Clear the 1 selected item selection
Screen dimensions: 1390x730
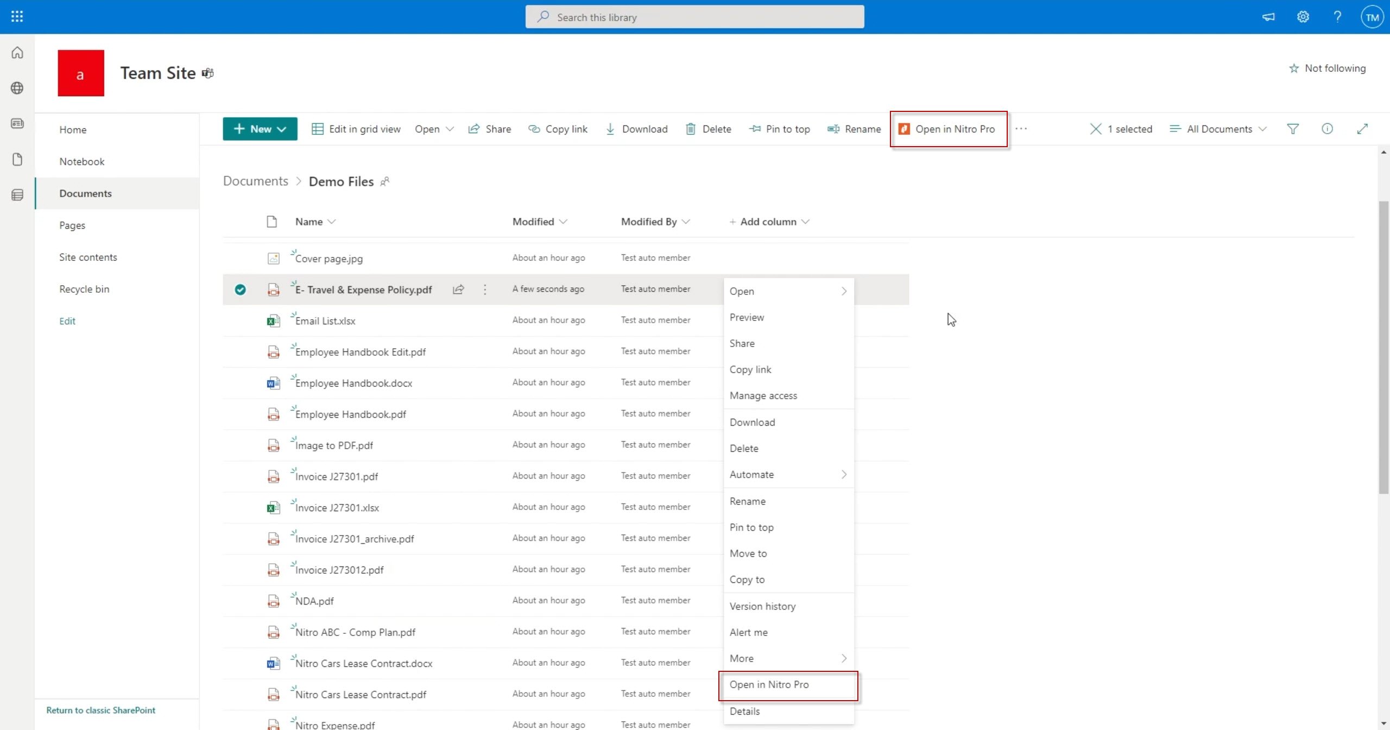[x=1096, y=129]
